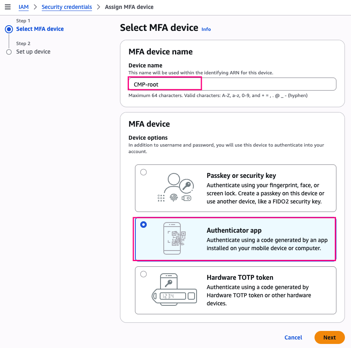
Task: Select the Passkey or security key radio button
Action: pos(143,172)
